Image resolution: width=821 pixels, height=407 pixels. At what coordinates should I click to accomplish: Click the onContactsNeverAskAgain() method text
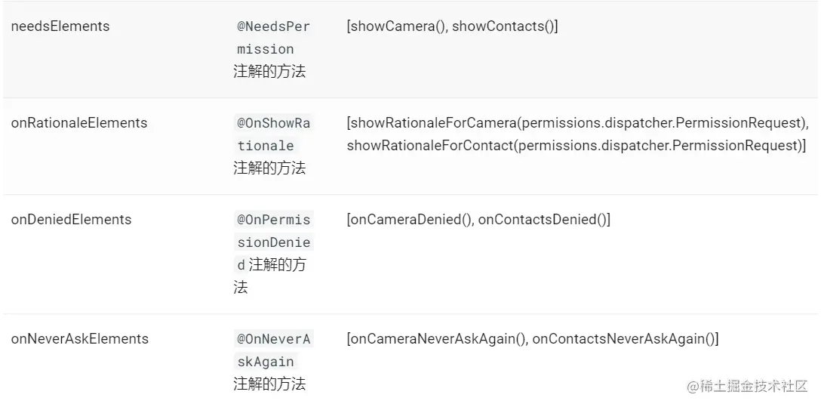(x=623, y=339)
